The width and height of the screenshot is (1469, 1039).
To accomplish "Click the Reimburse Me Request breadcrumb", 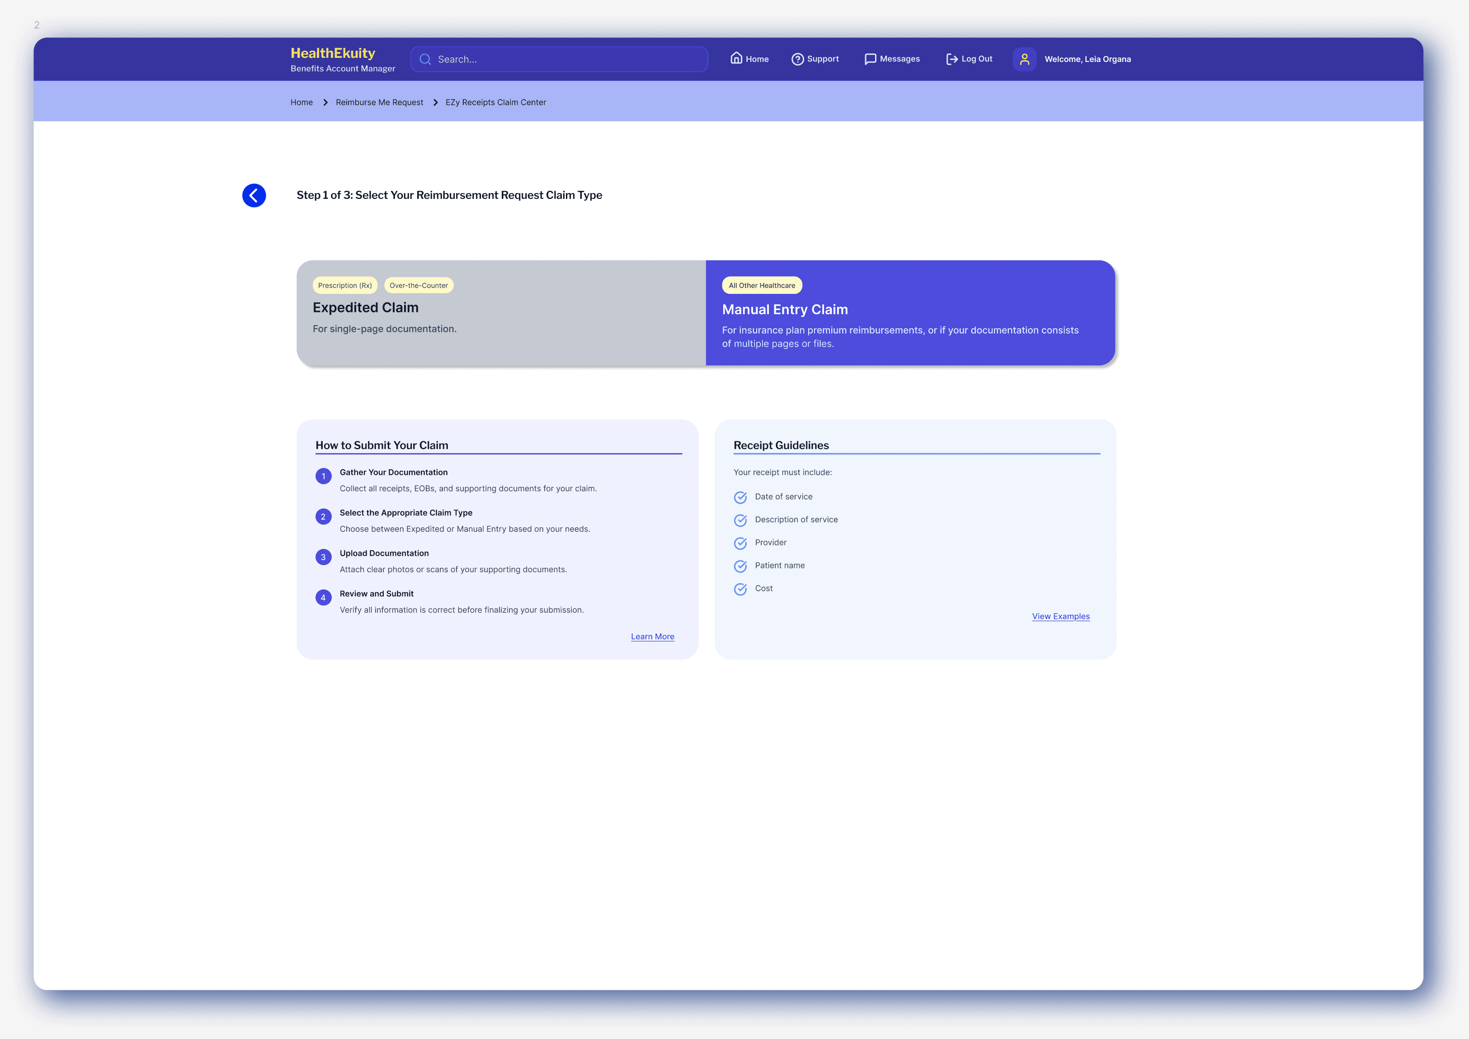I will [x=379, y=103].
